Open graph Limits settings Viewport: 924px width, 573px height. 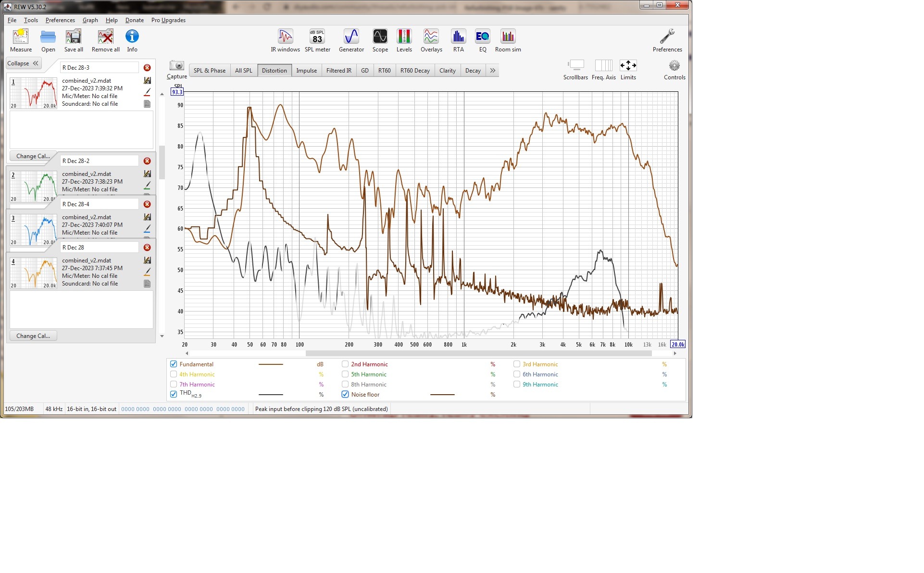point(628,70)
